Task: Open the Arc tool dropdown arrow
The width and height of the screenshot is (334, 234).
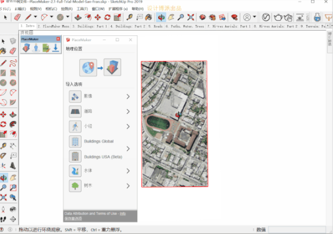Action: [x=52, y=17]
